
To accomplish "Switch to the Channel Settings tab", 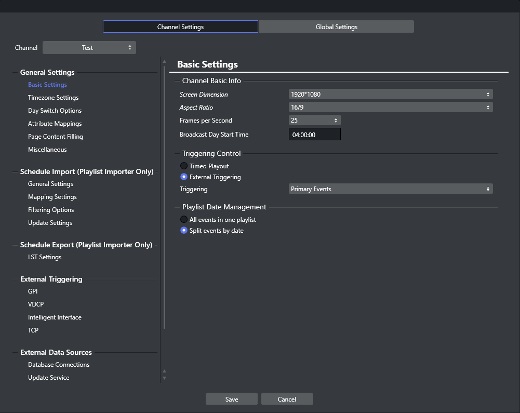I will (x=180, y=27).
